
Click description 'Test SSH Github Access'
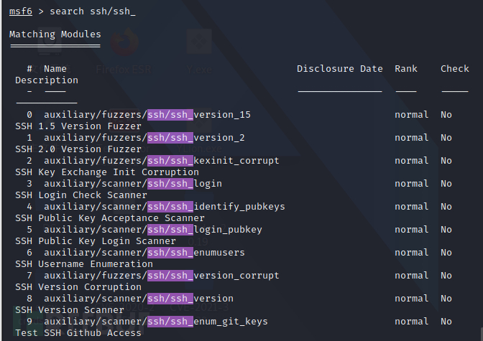click(x=78, y=333)
